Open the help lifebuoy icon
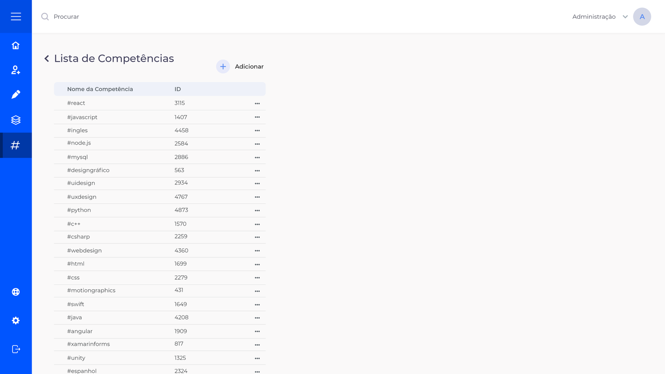Image resolution: width=665 pixels, height=374 pixels. click(x=16, y=292)
